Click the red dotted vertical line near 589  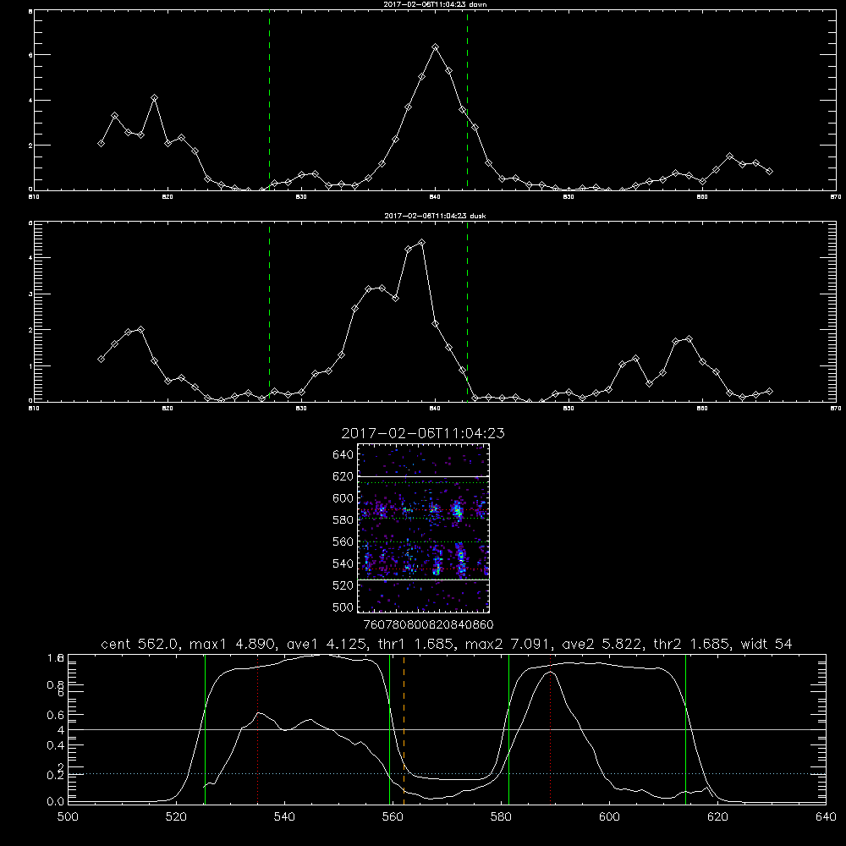click(x=551, y=729)
